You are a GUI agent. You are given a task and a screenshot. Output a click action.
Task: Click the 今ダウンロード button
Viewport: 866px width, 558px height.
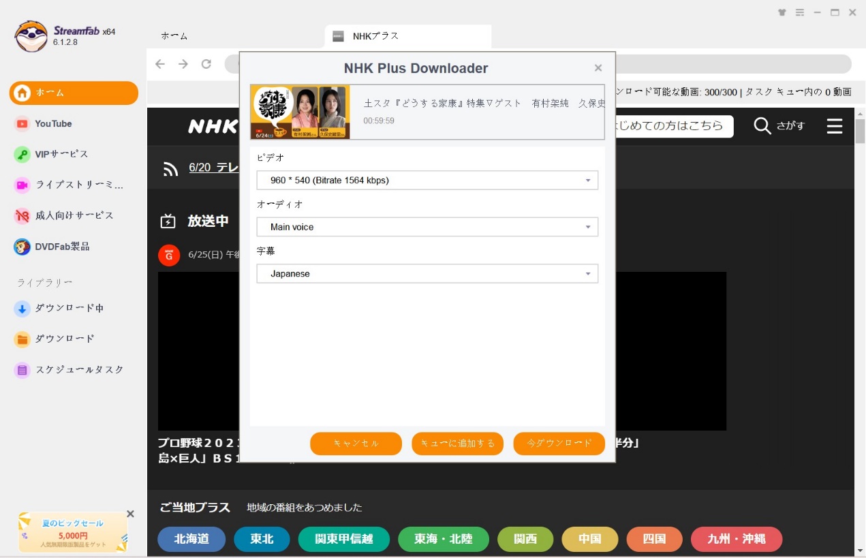tap(559, 444)
